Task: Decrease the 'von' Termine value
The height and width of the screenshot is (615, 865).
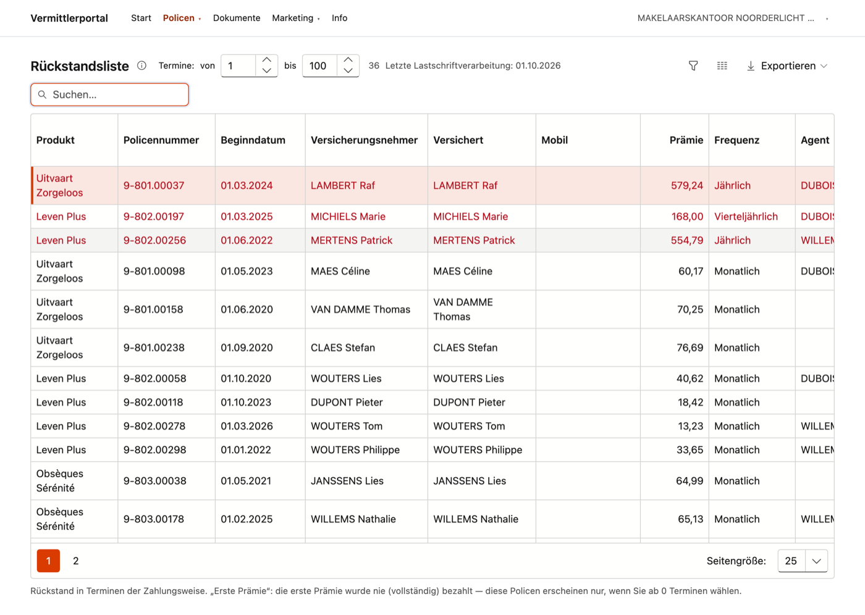Action: click(x=267, y=71)
